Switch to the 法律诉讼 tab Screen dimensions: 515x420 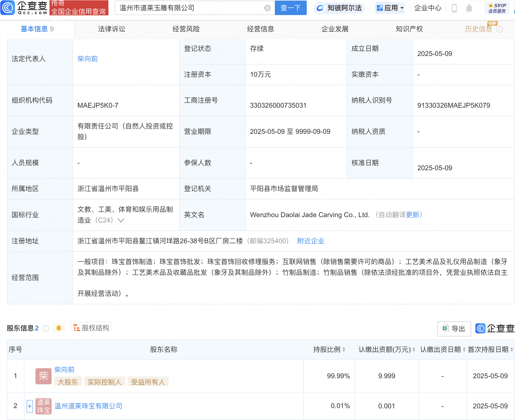(111, 29)
